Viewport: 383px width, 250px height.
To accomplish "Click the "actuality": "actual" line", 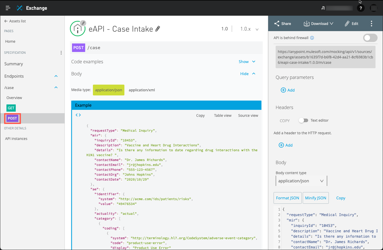I will point(116,214).
